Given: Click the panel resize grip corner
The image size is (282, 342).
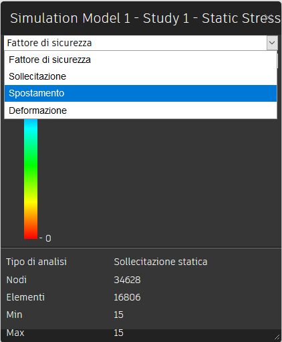Looking at the screenshot, I should point(277,337).
